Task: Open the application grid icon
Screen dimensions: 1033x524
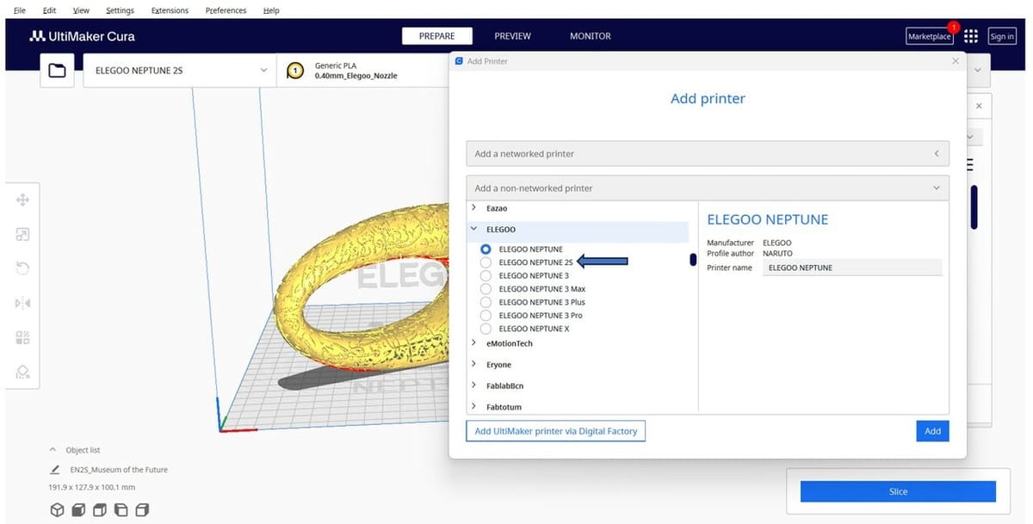Action: tap(971, 36)
